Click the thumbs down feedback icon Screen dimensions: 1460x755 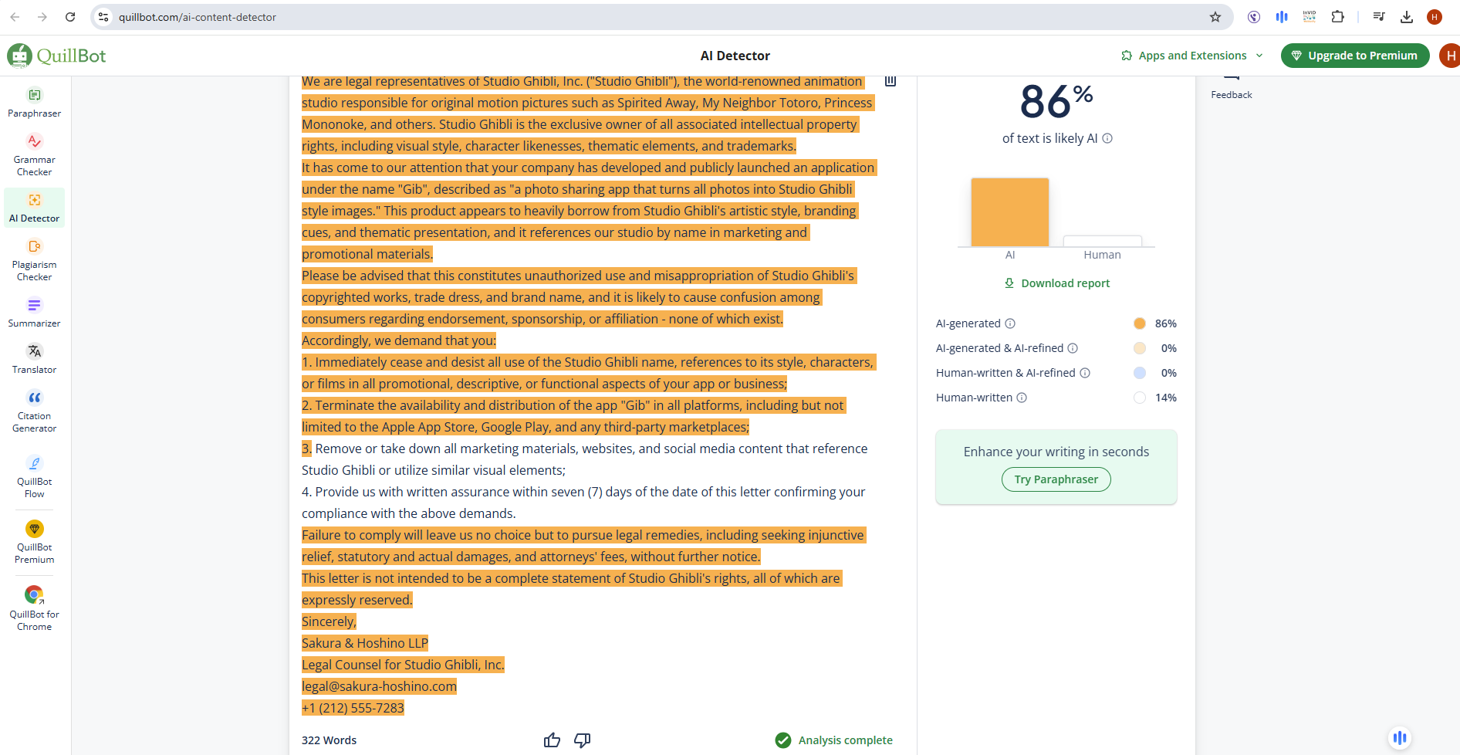pos(583,740)
